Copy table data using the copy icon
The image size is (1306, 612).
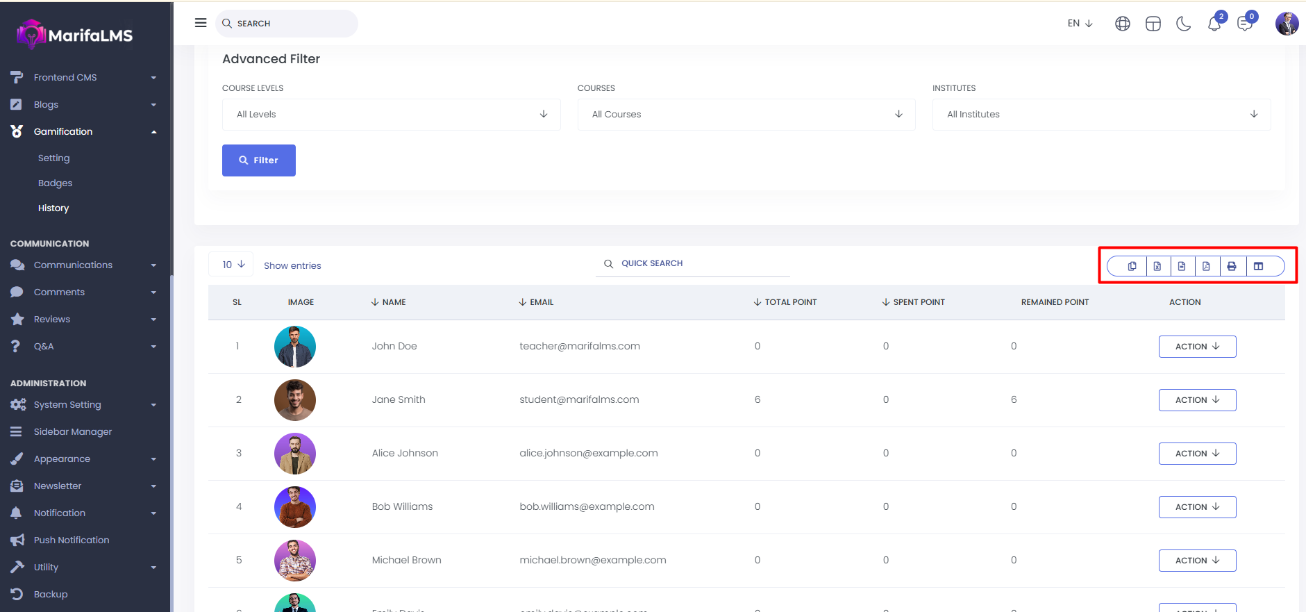(x=1132, y=266)
